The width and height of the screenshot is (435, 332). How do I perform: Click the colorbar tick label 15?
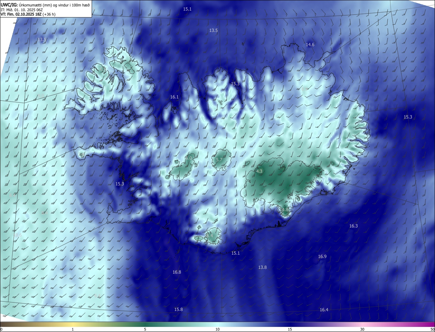[x=290, y=329]
